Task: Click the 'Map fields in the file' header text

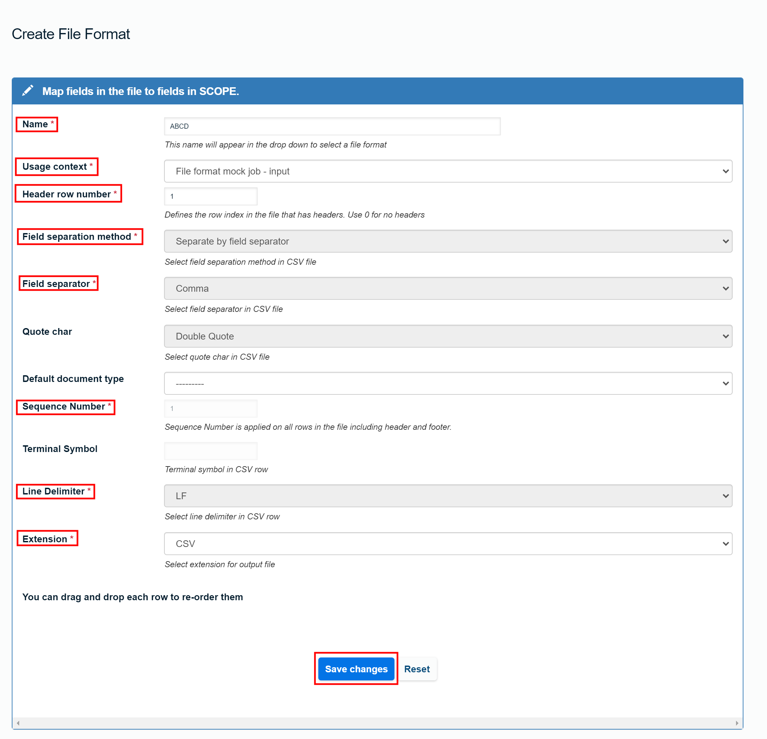Action: [x=140, y=91]
